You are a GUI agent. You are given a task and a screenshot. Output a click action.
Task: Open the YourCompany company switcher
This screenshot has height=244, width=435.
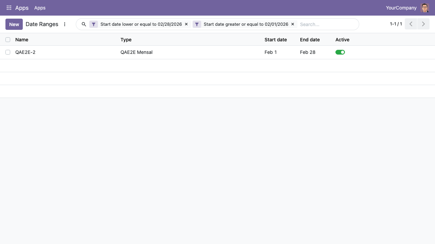coord(401,8)
